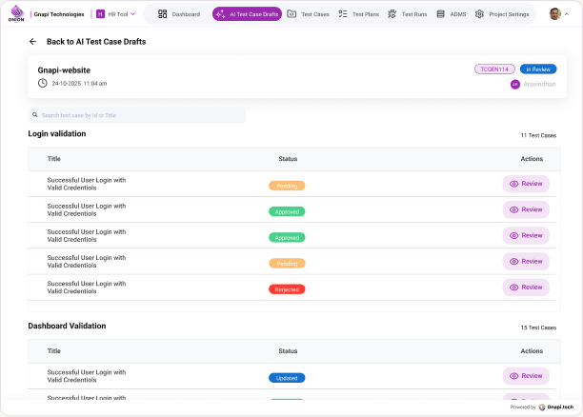This screenshot has width=583, height=417.
Task: Review the first Approved login test case
Action: point(526,209)
